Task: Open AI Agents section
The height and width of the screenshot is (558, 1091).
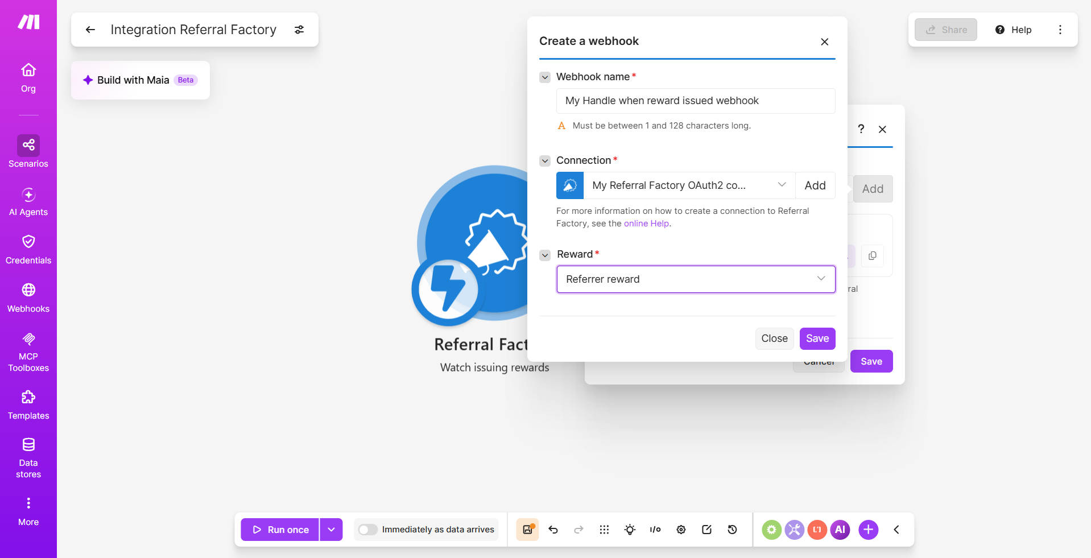Action: click(x=28, y=202)
